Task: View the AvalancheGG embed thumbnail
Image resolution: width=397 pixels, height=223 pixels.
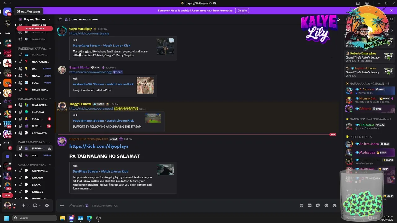Action: tap(145, 85)
